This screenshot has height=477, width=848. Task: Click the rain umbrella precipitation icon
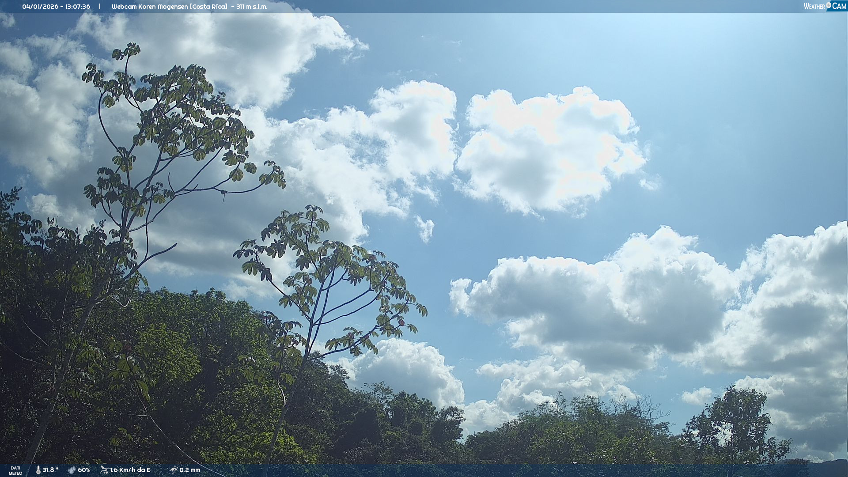[x=174, y=470]
